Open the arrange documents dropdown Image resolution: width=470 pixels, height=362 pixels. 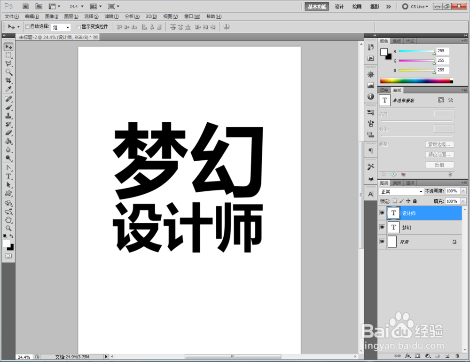click(x=96, y=6)
